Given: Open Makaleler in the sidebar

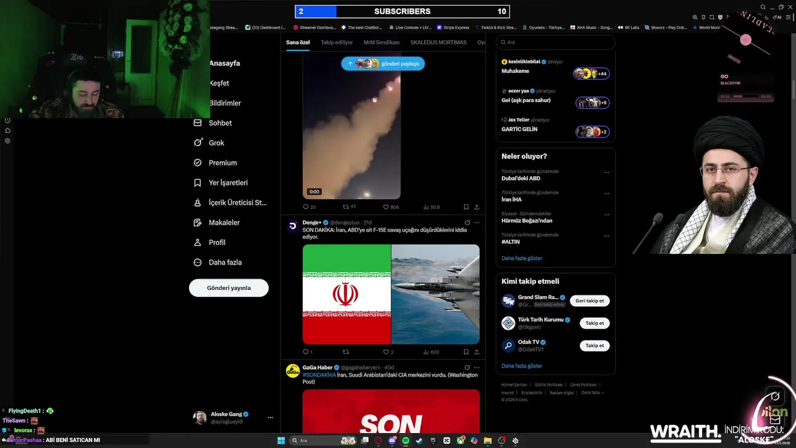Looking at the screenshot, I should [x=216, y=223].
